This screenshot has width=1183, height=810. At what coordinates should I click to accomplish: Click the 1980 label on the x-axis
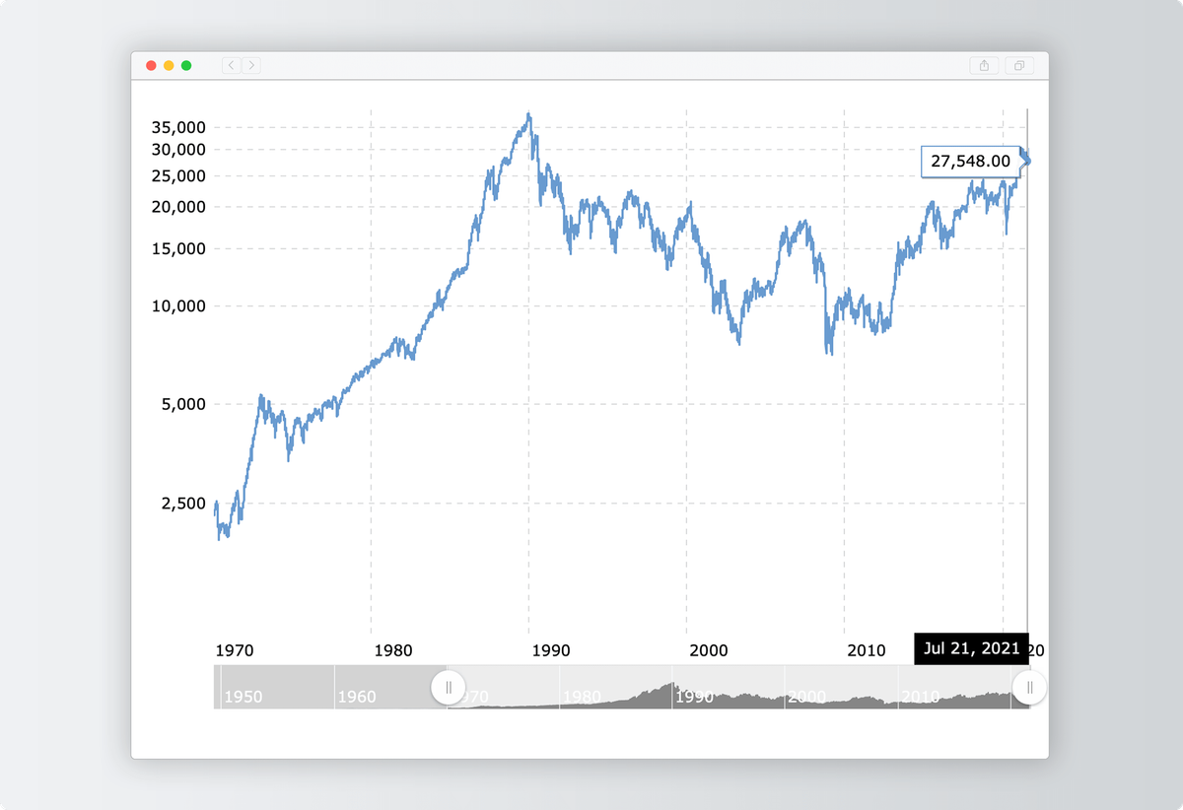coord(392,650)
